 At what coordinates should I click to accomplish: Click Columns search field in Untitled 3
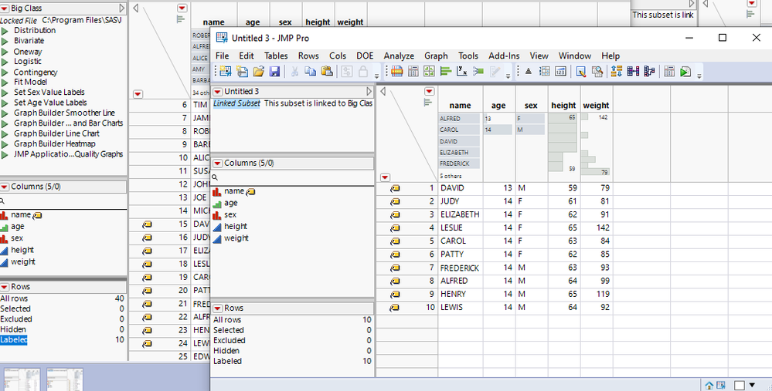pyautogui.click(x=293, y=177)
